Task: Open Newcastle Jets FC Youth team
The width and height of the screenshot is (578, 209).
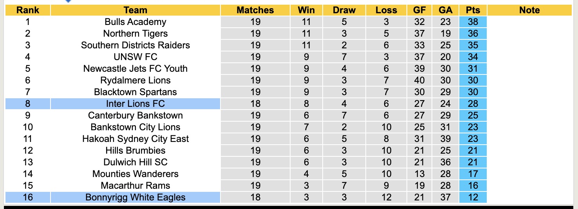Action: [x=135, y=69]
